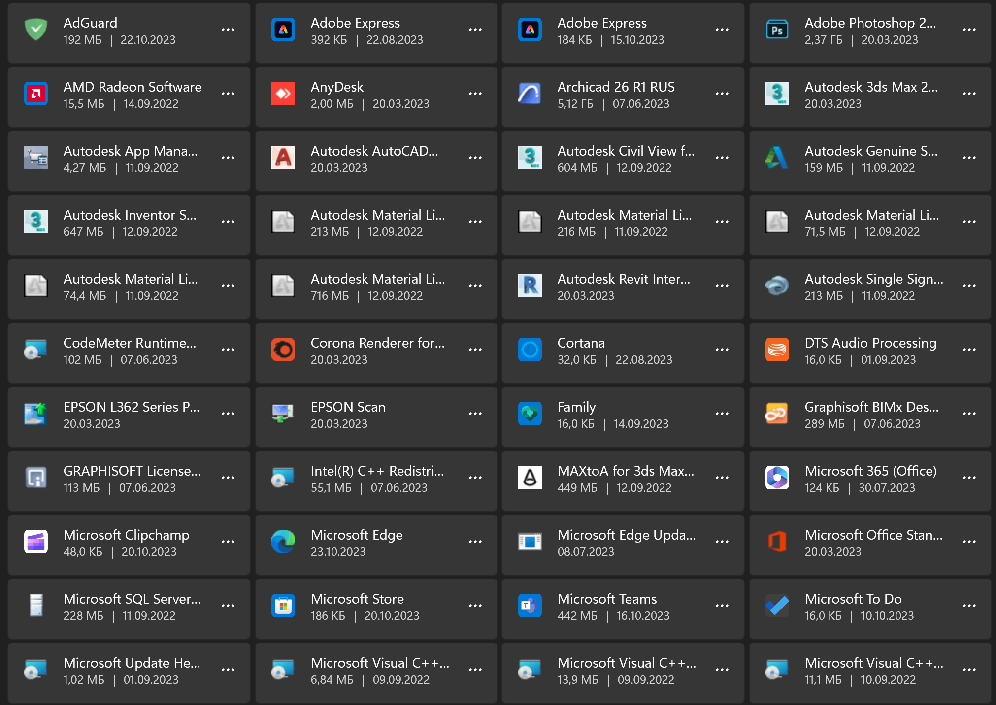Click the Cortana circle icon
Image resolution: width=996 pixels, height=705 pixels.
[x=530, y=350]
